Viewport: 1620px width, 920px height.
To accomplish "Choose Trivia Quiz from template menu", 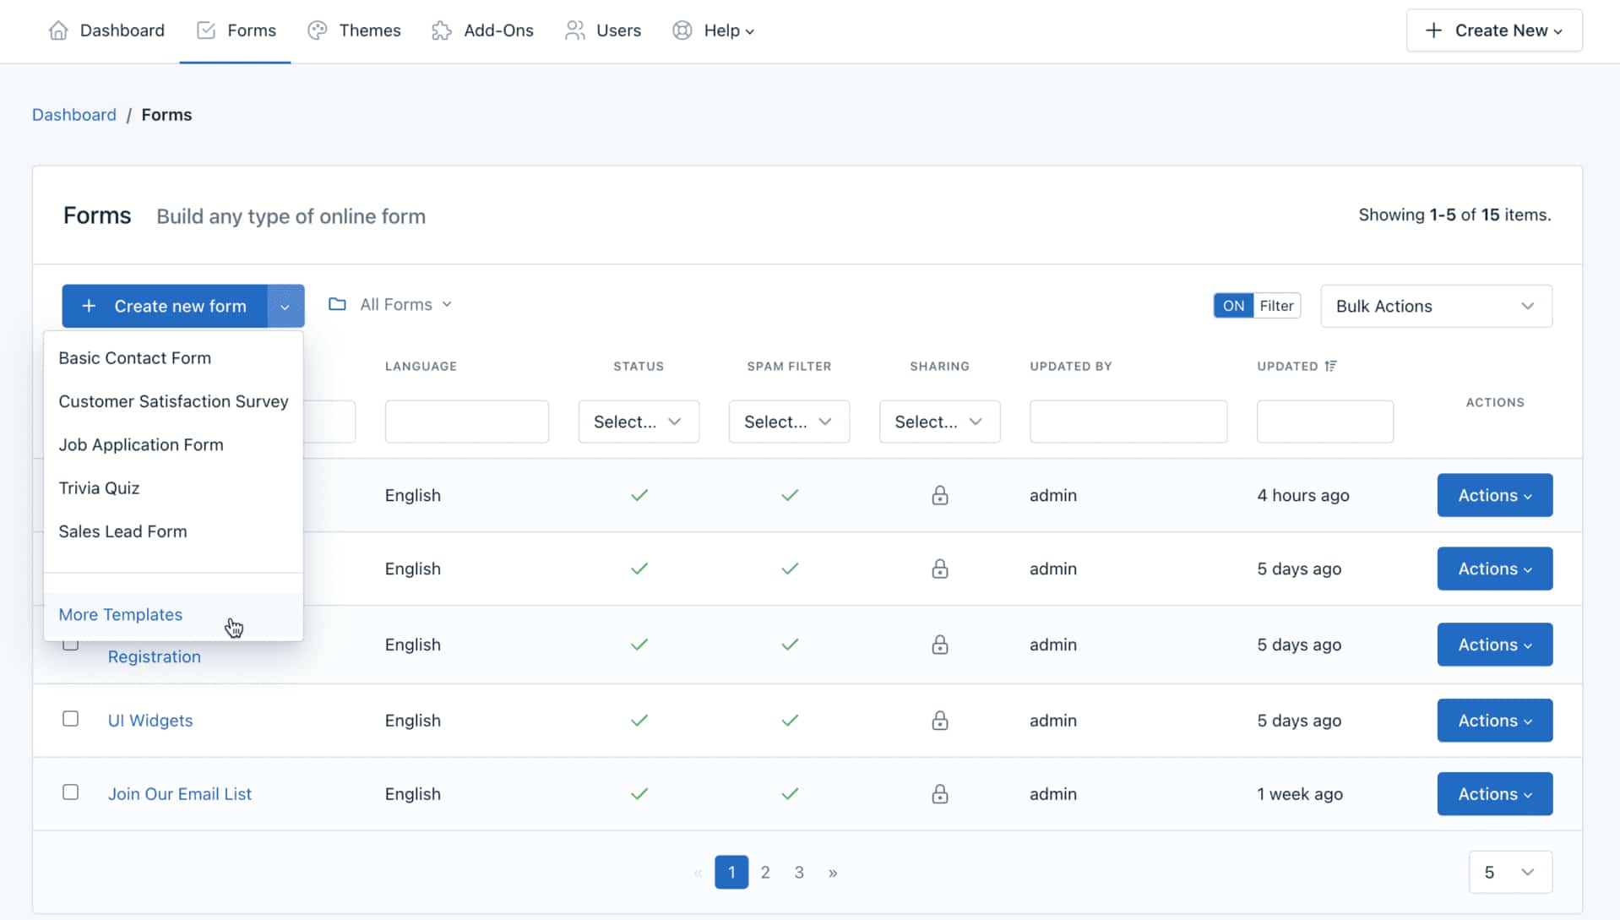I will pos(99,488).
